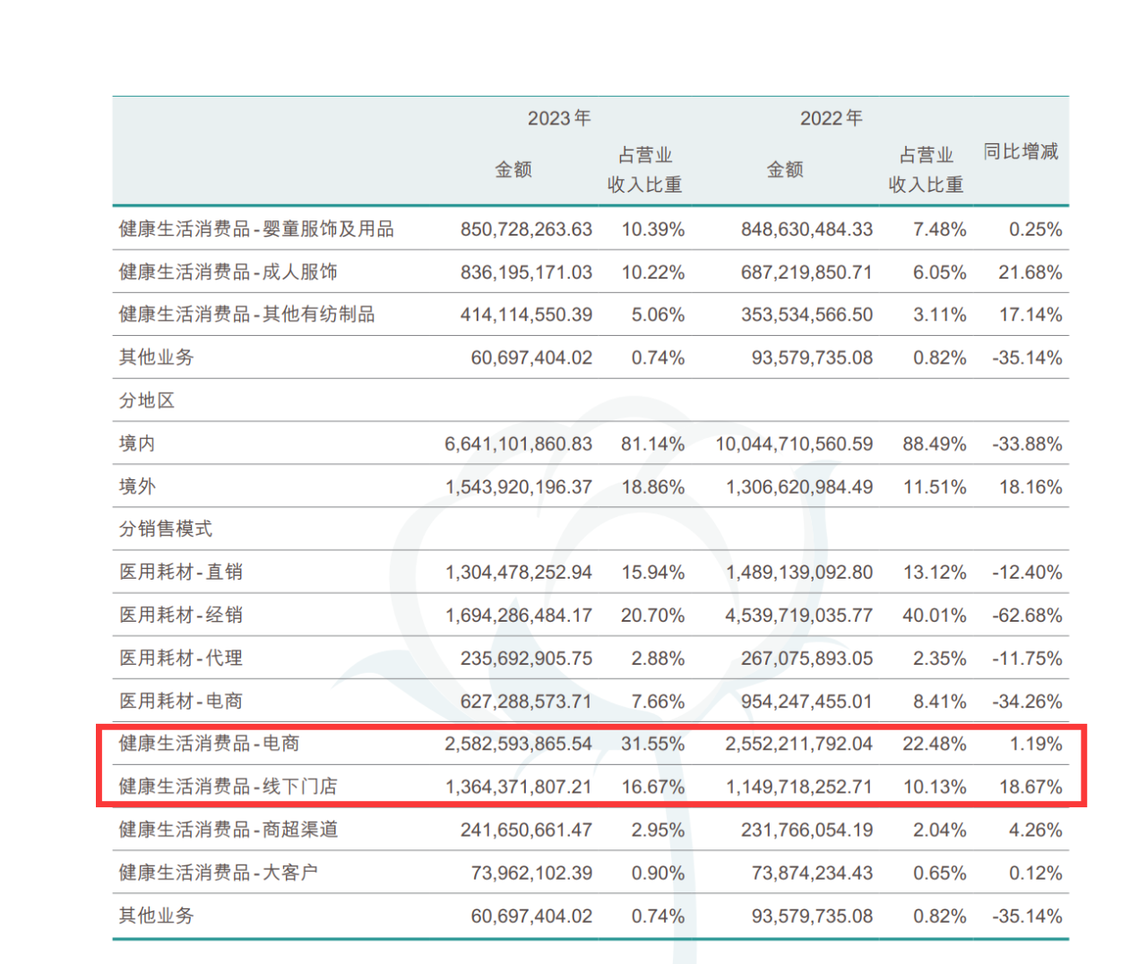Click the 18.67% year-over-year cell
The width and height of the screenshot is (1147, 964).
point(1031,787)
